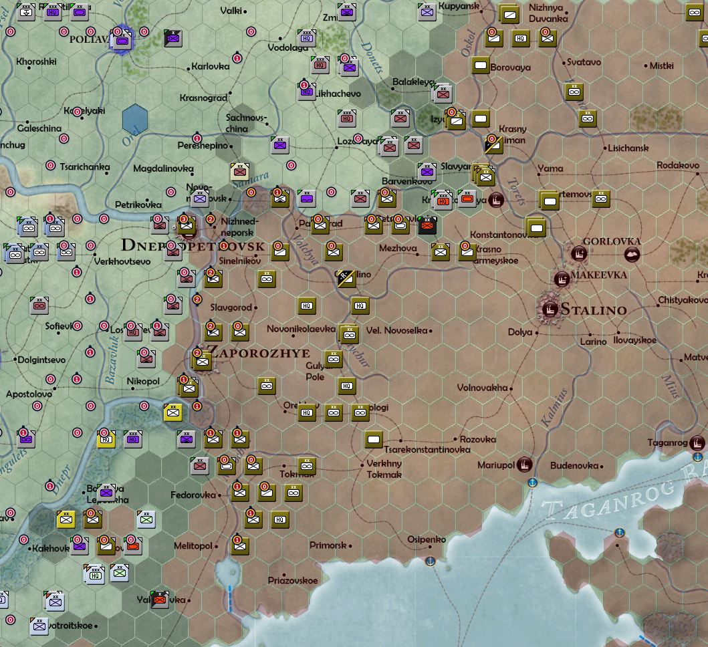Click the Taganrog factory icon
The height and width of the screenshot is (647, 708).
[697, 442]
